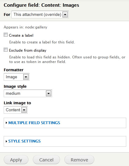The width and height of the screenshot is (129, 166).
Task: Click the Link image to dropdown arrow icon
Action: 24,110
